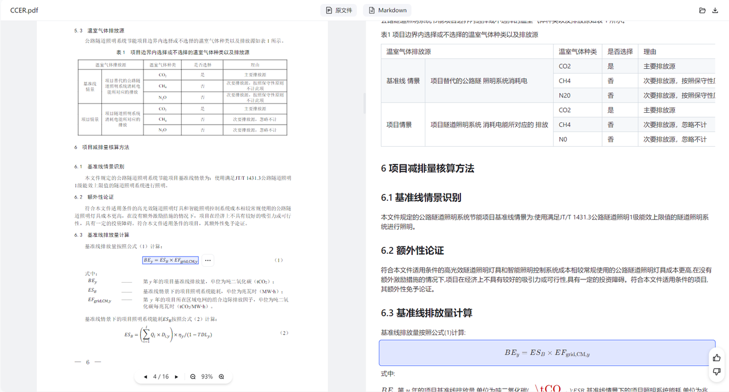
Task: Switch to the Markdown tab
Action: point(387,10)
